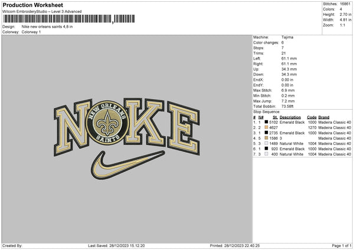Click the 'Down:' measurement label

258,74
